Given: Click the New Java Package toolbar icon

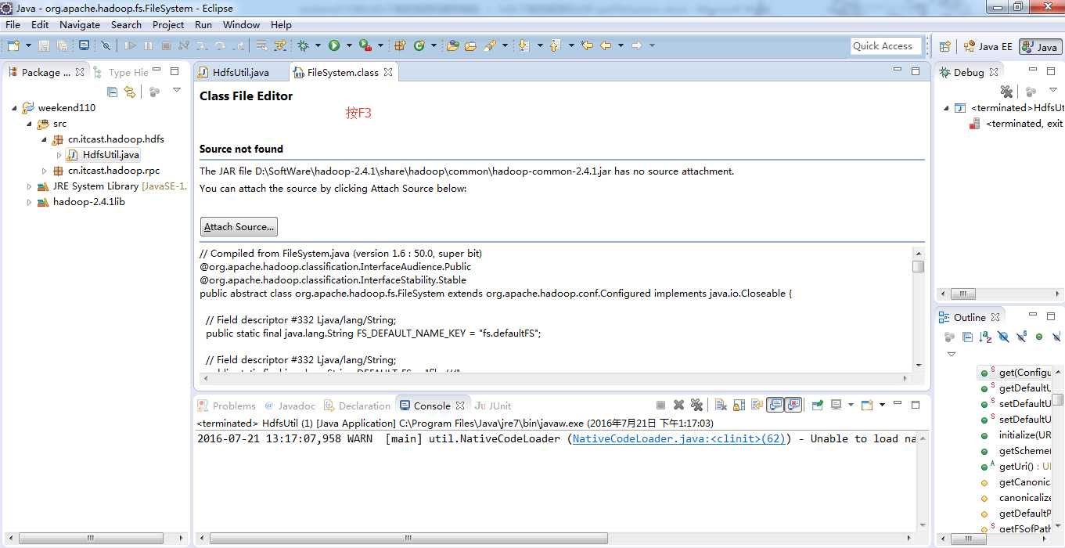Looking at the screenshot, I should pos(400,45).
